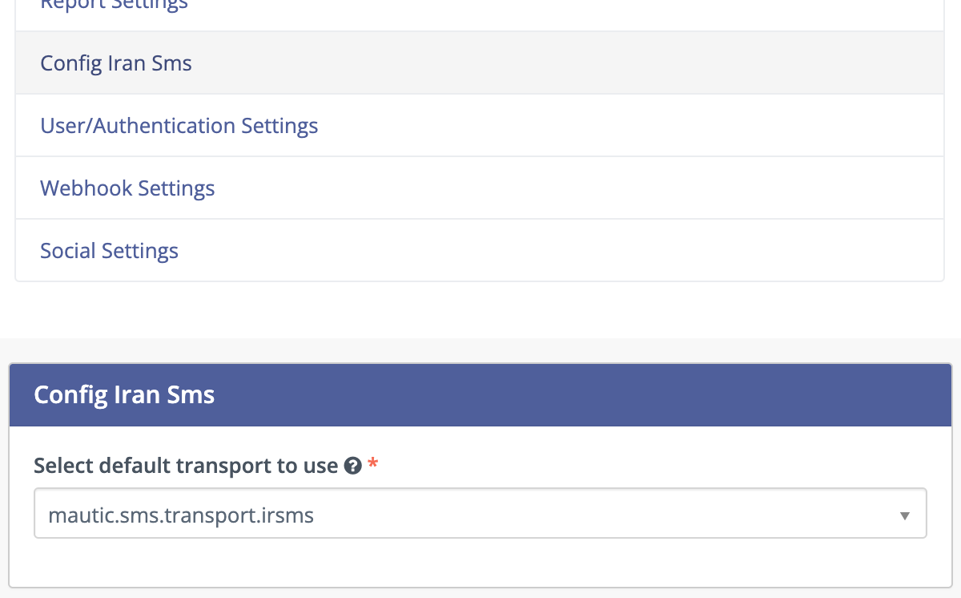Click blank space in the Webhook Settings row

click(x=561, y=188)
